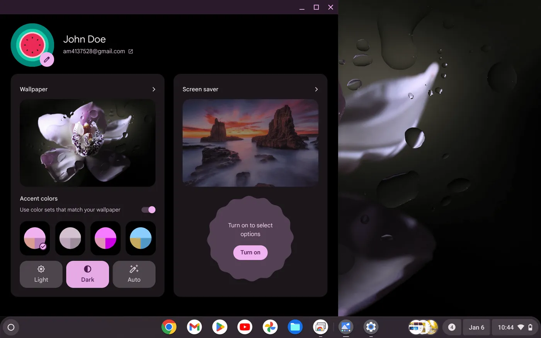Open Gmail from the shelf
541x338 pixels.
click(194, 327)
